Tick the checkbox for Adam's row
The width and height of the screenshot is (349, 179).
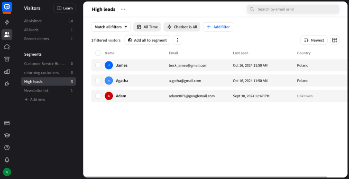click(98, 96)
